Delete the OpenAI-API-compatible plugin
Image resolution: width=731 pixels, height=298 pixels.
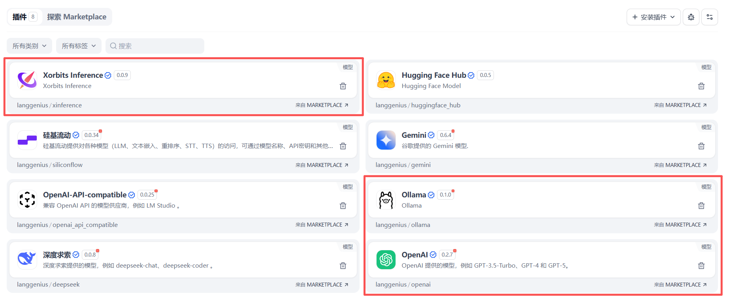(x=343, y=206)
